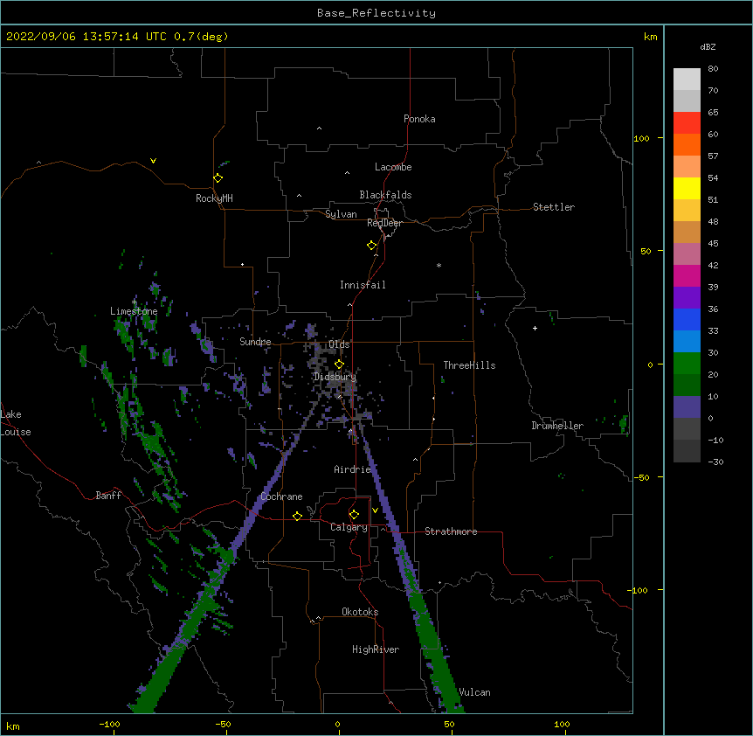753x736 pixels.
Task: Click the yellow V marker east of Calgary
Action: (x=375, y=510)
